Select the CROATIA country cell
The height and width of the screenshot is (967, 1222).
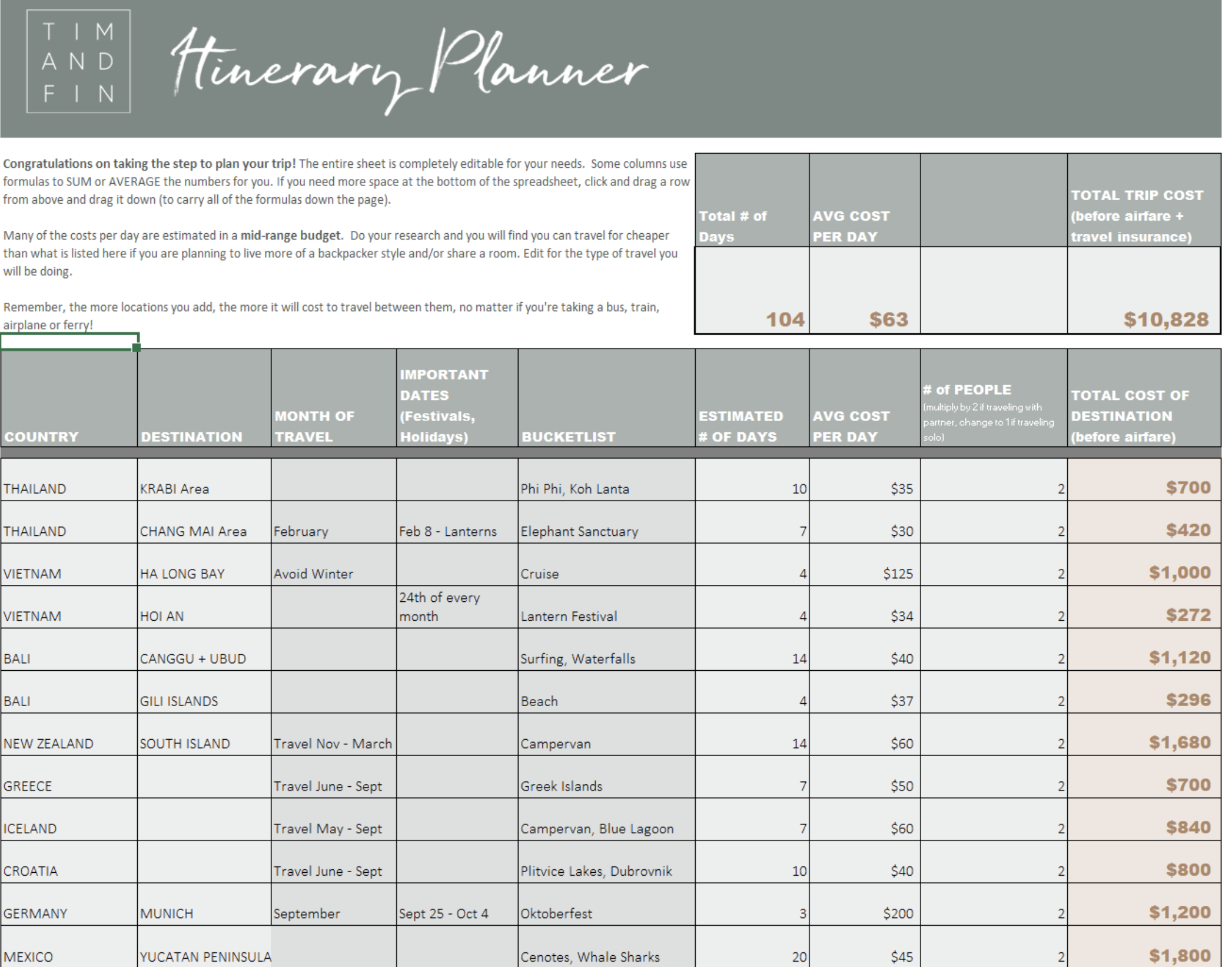69,862
